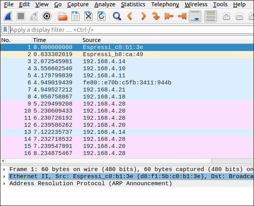This screenshot has width=254, height=206.
Task: Select packet 6 from fe80::e70b:c5fb:3411:944b
Action: pos(127,83)
